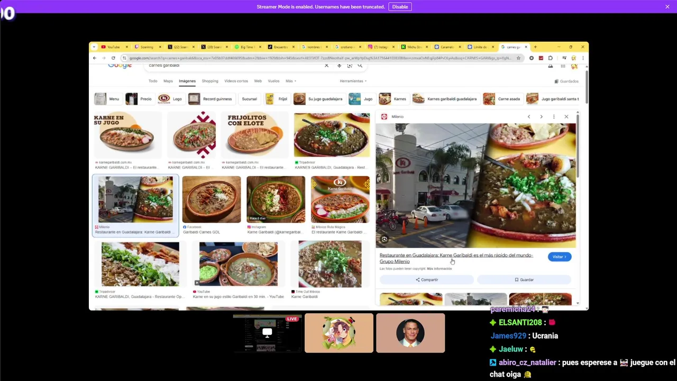This screenshot has width=677, height=381.
Task: Show next image in the preview panel
Action: coord(541,116)
